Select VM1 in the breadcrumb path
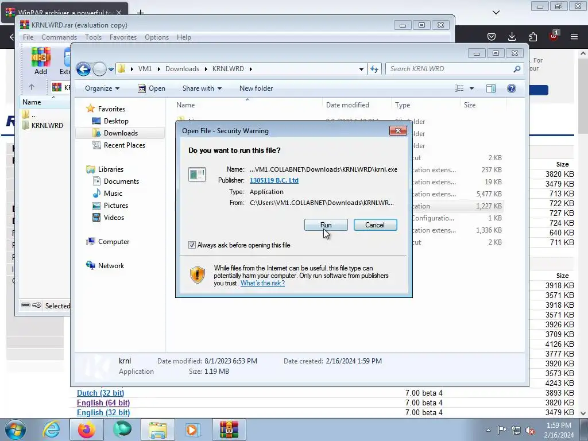 (145, 69)
